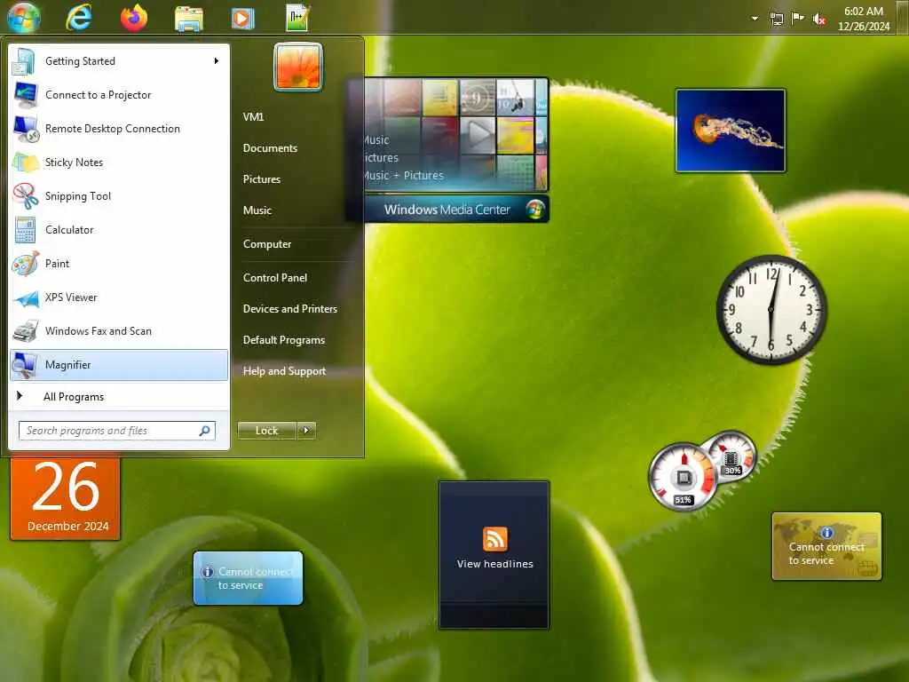Click the calendar gadget showing 26
This screenshot has width=909, height=682.
click(66, 497)
